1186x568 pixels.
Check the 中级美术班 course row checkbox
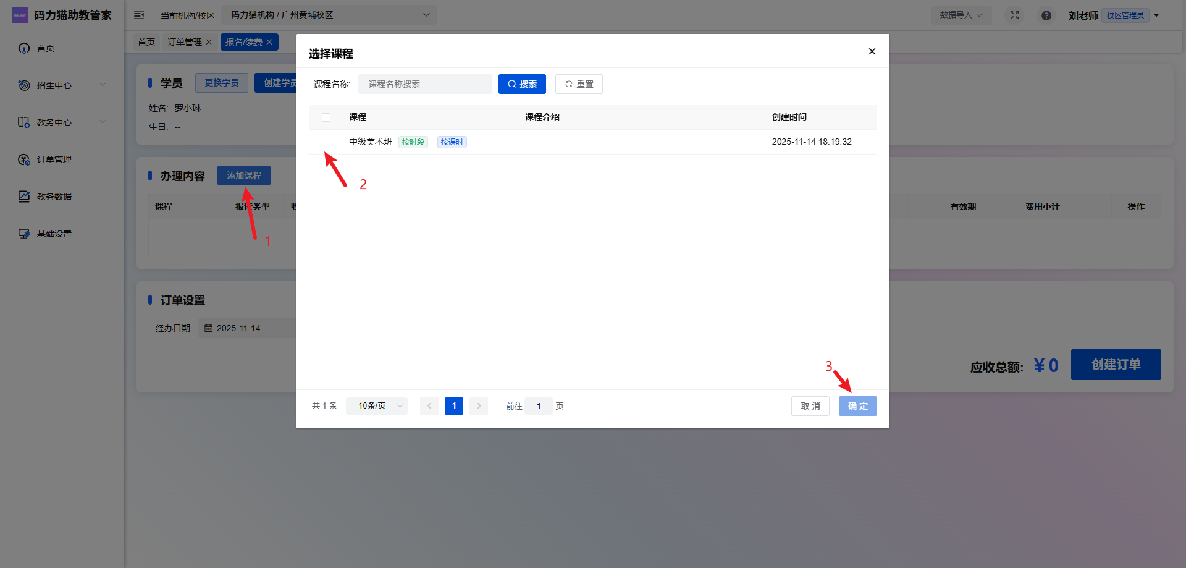[326, 142]
